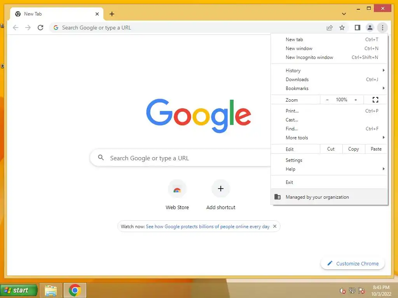Click the Add shortcut plus icon
The width and height of the screenshot is (398, 298).
click(221, 189)
